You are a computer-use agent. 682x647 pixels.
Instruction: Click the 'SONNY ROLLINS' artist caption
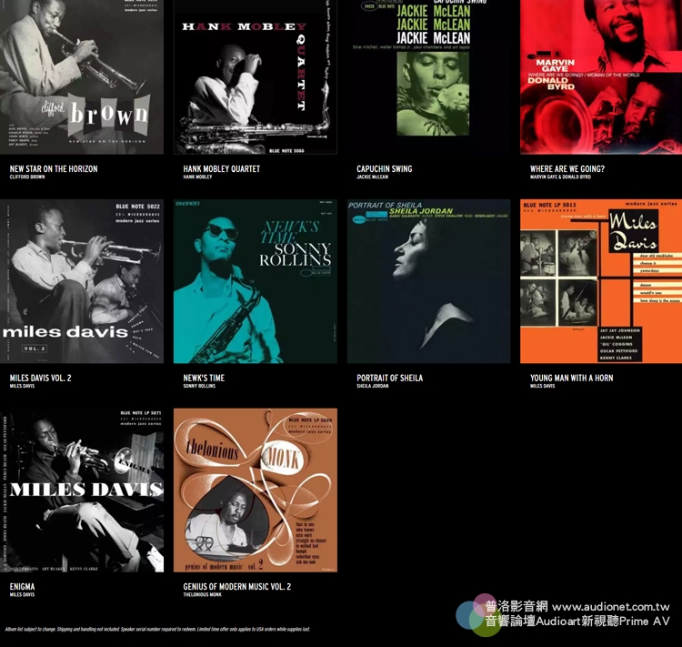[199, 386]
